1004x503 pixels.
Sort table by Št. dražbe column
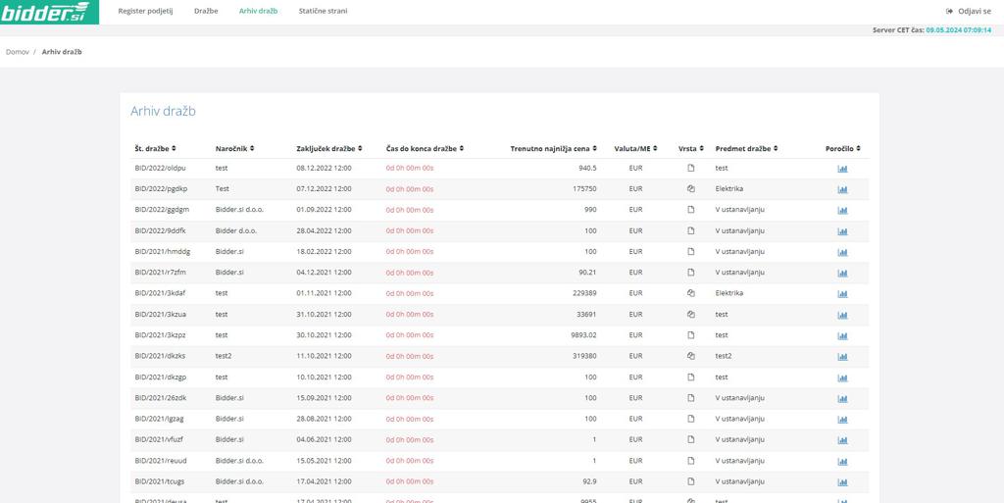pyautogui.click(x=156, y=148)
